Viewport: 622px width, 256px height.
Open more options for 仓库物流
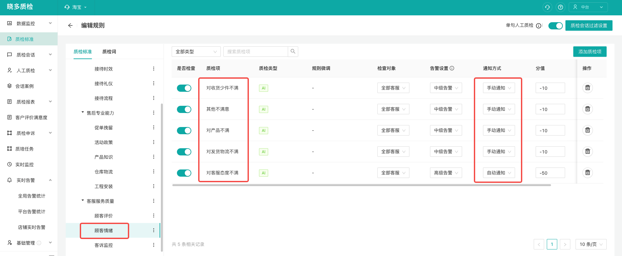pyautogui.click(x=154, y=171)
